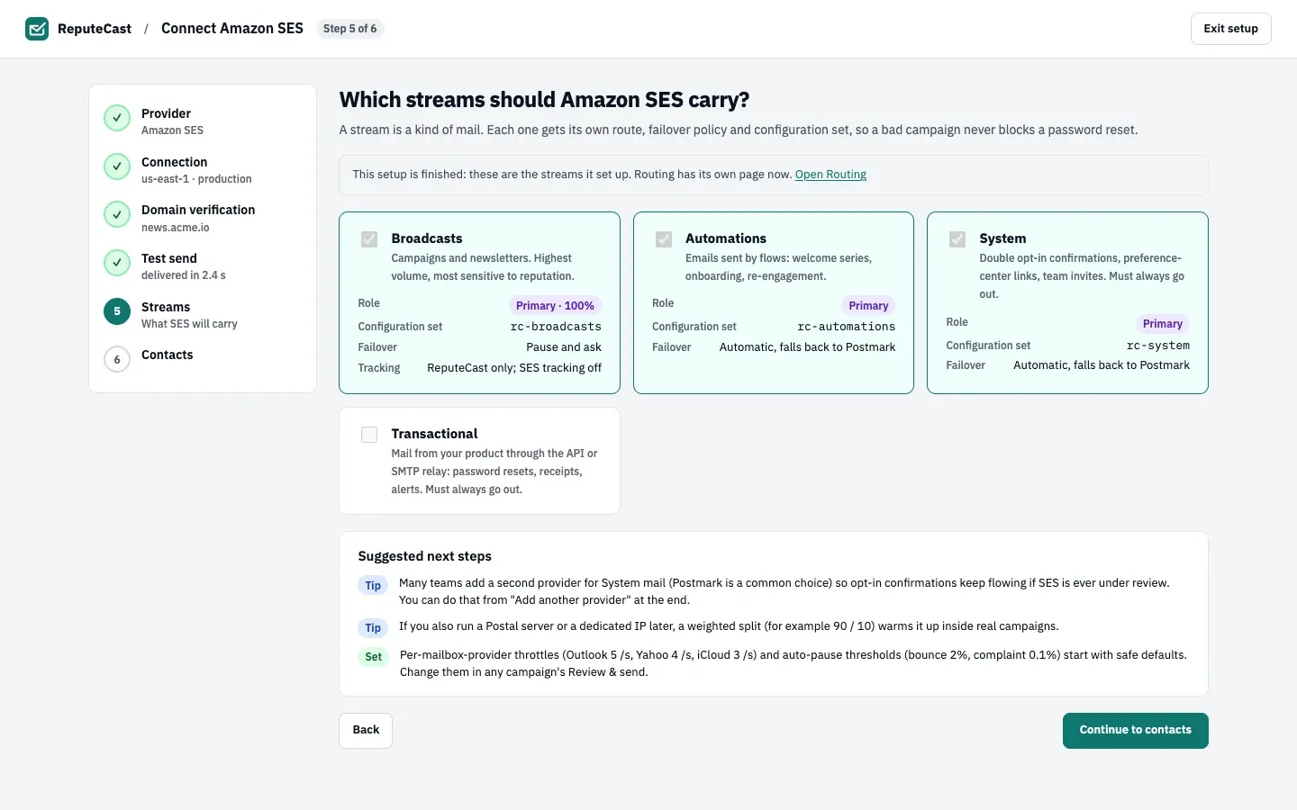1297x810 pixels.
Task: Click the Pause and ask failover value
Action: (x=564, y=347)
